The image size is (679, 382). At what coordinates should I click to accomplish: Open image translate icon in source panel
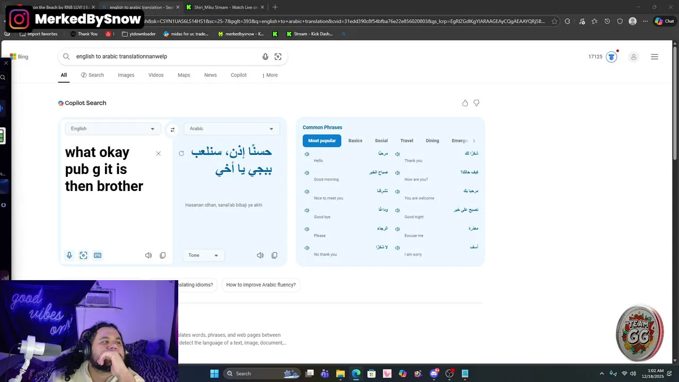pos(83,255)
